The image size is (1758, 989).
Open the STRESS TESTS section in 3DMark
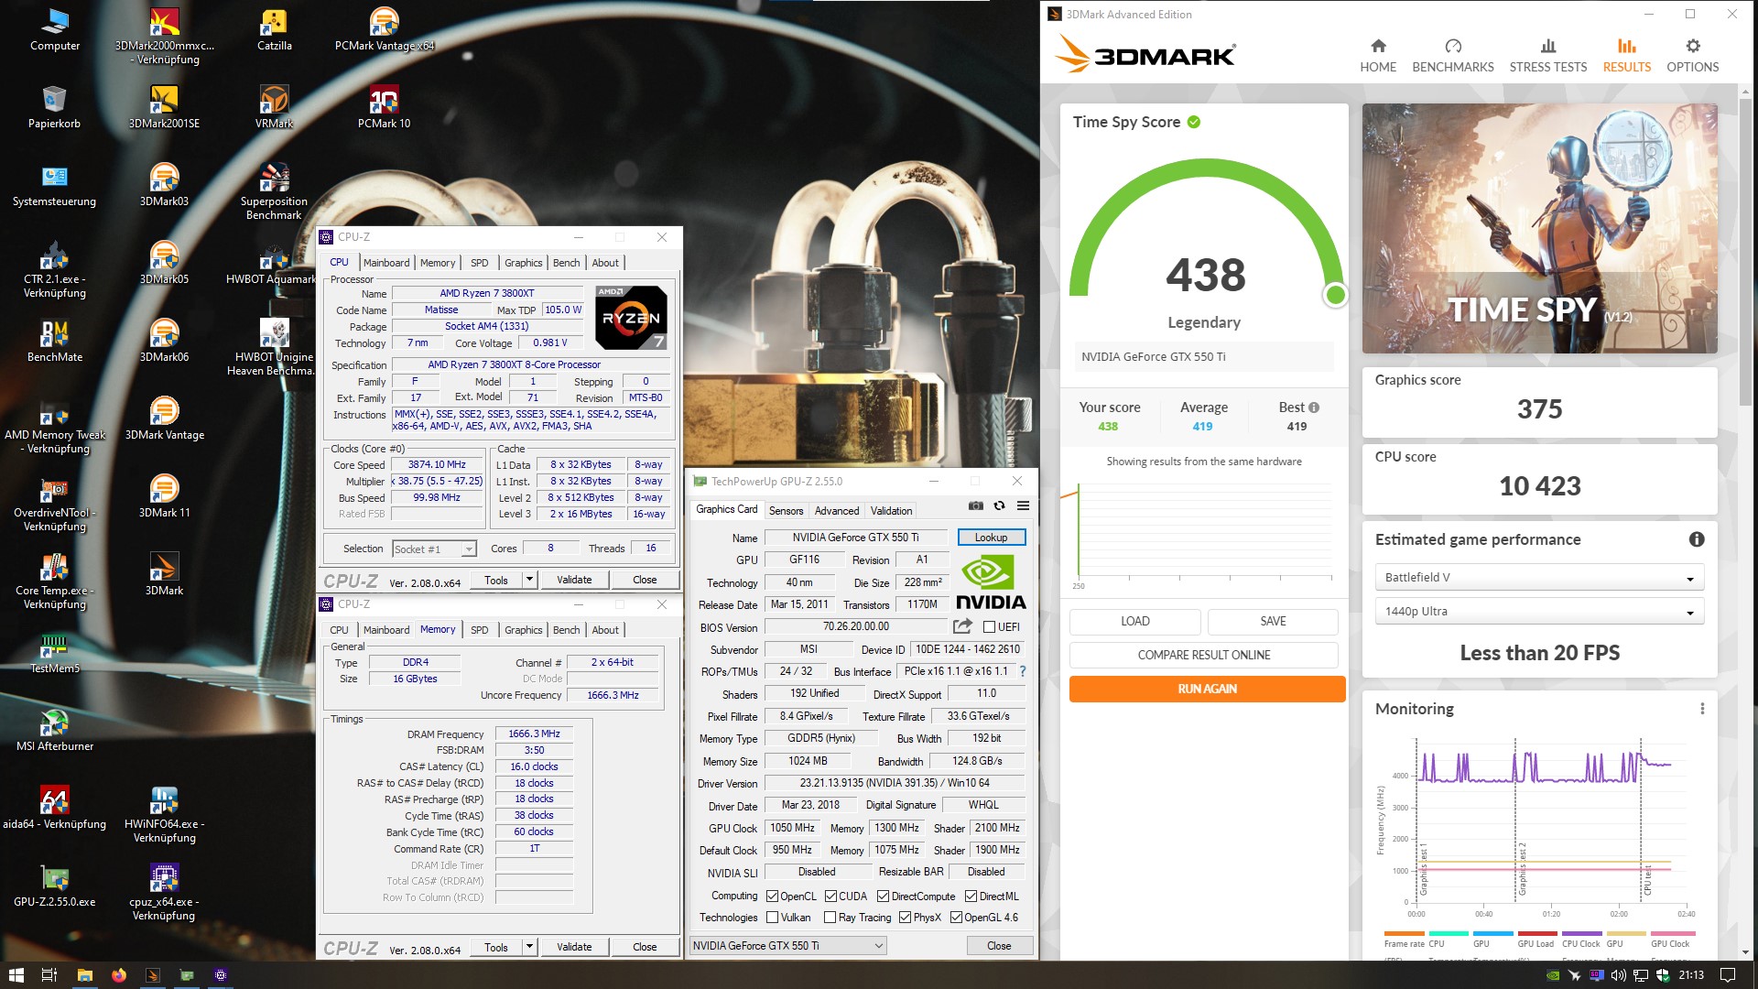click(x=1548, y=55)
